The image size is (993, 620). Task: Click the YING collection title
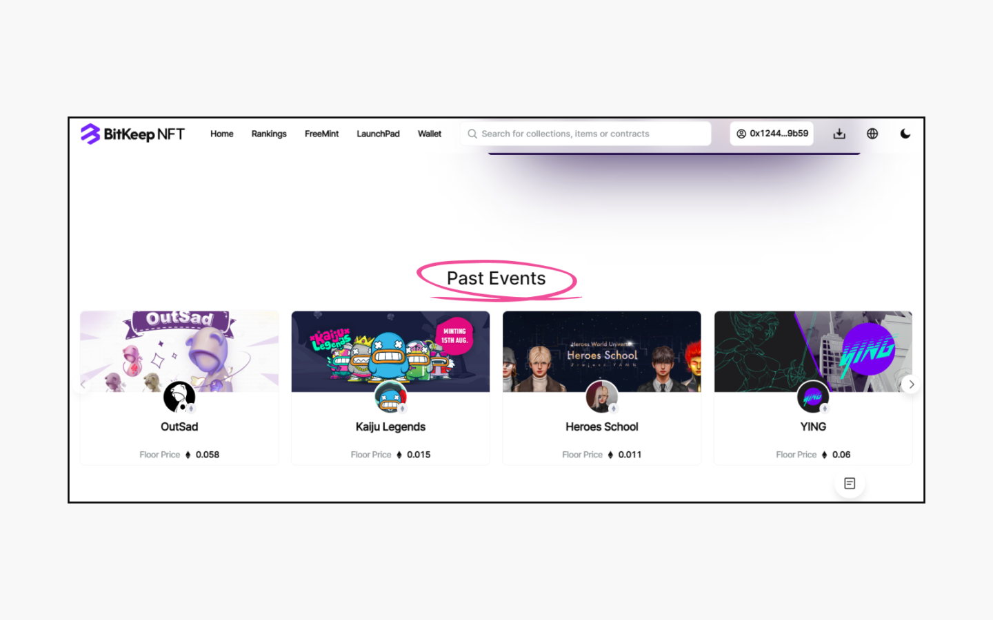813,427
